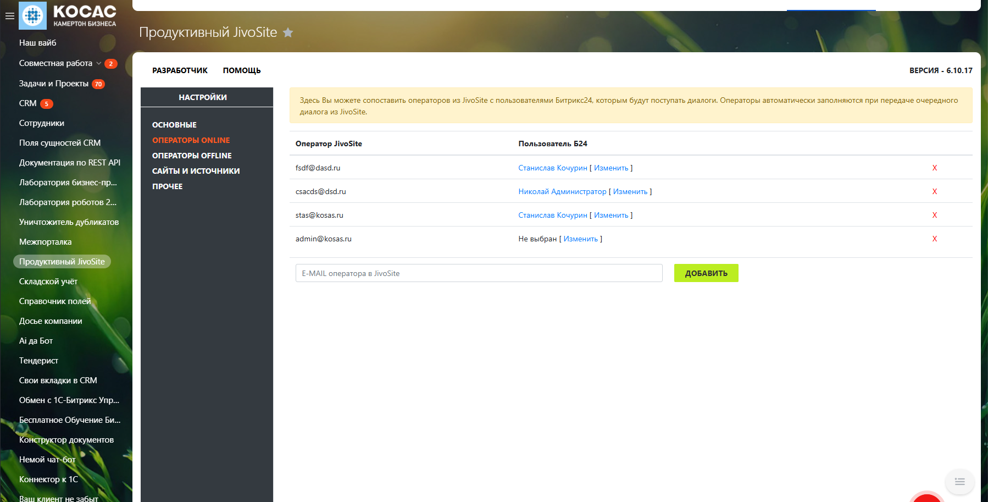Open Задачи и Проекты in sidebar
The width and height of the screenshot is (988, 502).
click(54, 84)
